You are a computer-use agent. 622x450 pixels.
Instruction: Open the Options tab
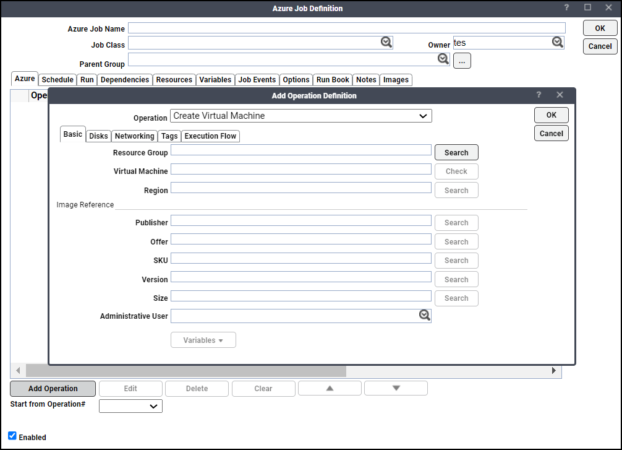(296, 80)
